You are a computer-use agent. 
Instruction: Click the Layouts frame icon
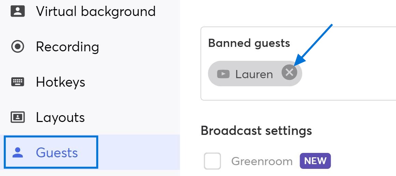point(18,117)
